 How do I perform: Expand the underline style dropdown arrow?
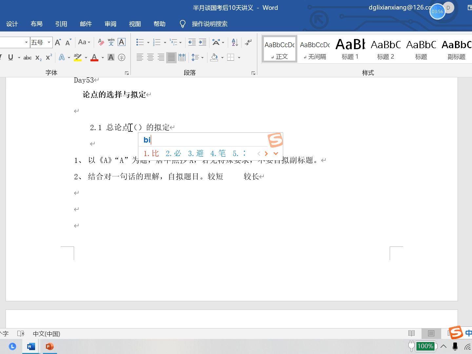point(19,58)
